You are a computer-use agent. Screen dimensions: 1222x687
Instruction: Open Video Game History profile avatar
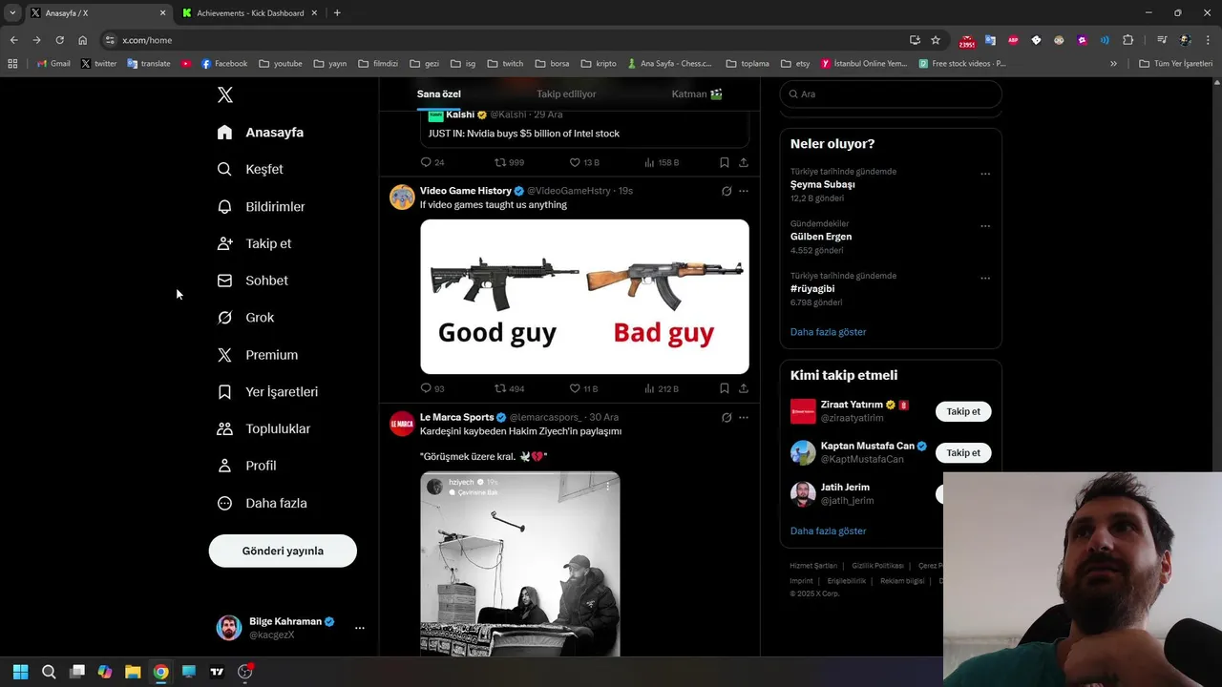point(402,197)
